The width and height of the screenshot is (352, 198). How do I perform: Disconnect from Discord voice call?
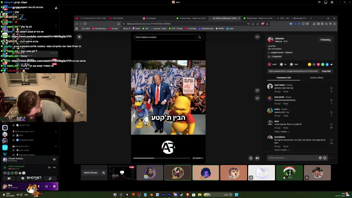(x=54, y=167)
